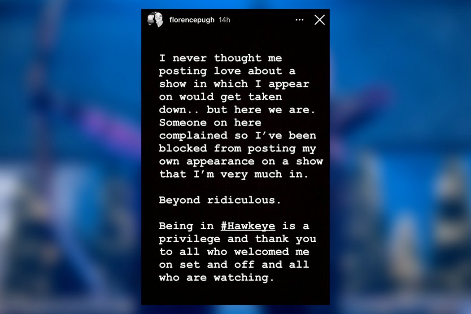Click the line "blocked from posting my"
The height and width of the screenshot is (314, 471).
coord(238,148)
